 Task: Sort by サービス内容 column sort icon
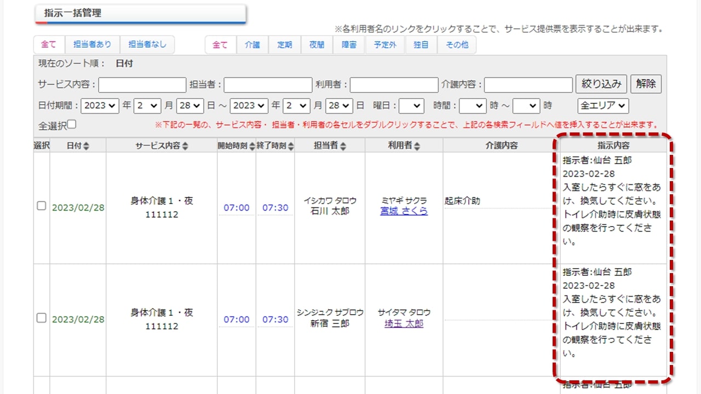[x=185, y=146]
